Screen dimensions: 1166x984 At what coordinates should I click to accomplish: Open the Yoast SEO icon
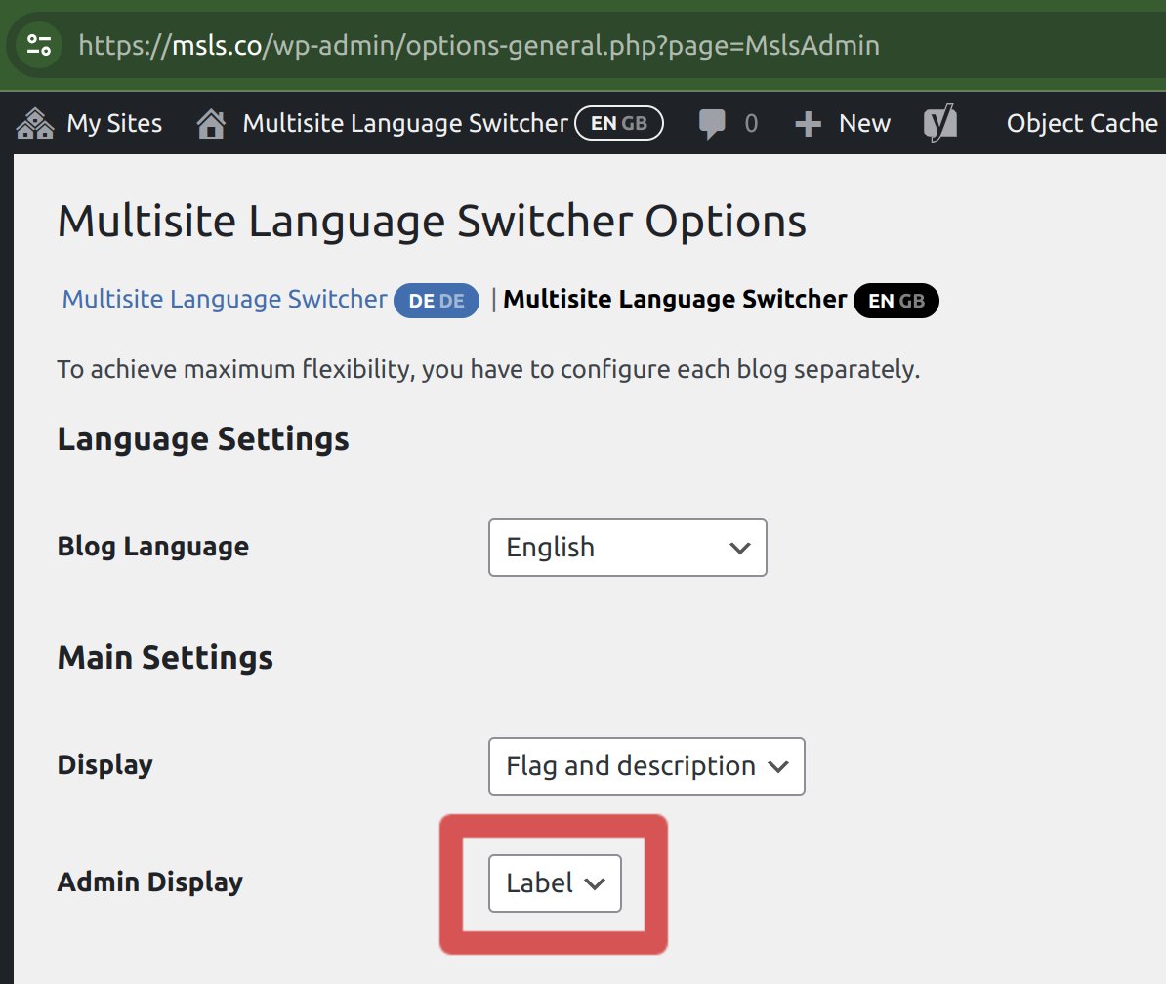tap(940, 123)
